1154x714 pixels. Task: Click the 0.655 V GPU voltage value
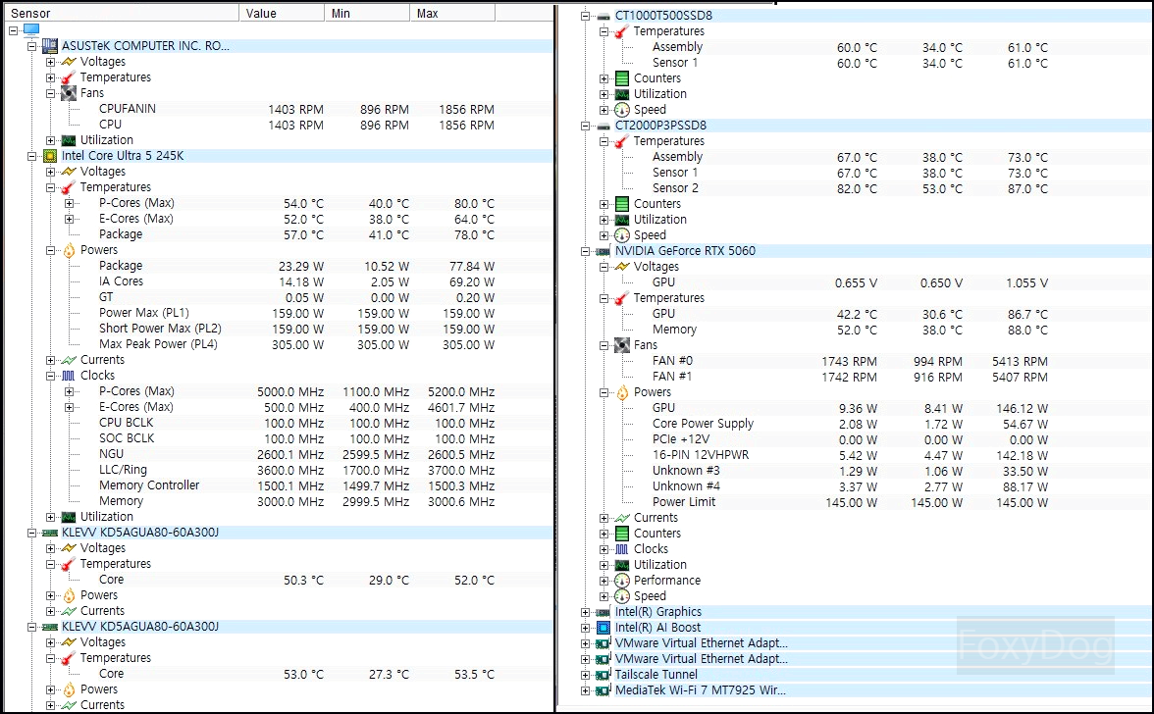(856, 283)
